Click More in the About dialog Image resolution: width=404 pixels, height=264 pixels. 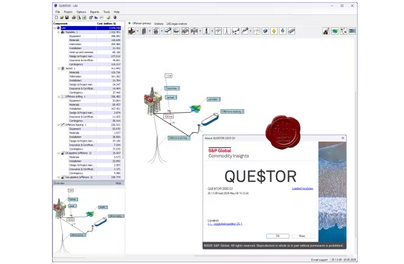point(302,236)
